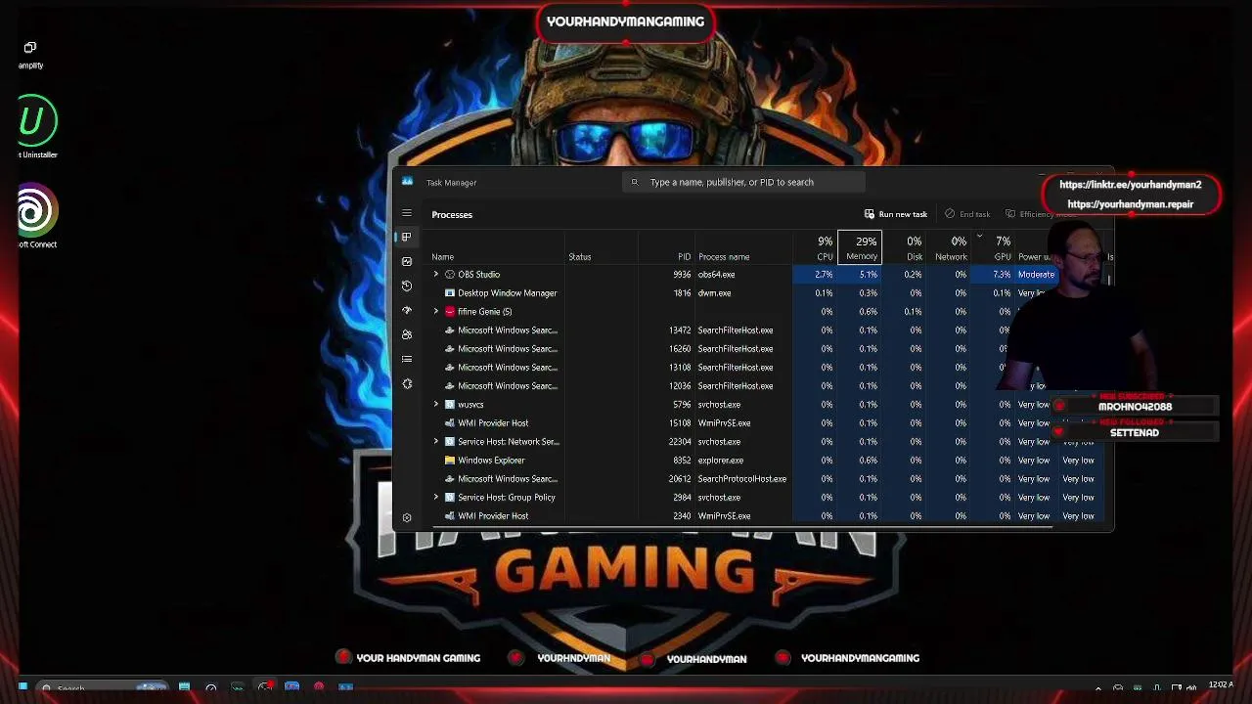
Task: Click the taskbar clock showing 12:02
Action: pyautogui.click(x=1221, y=685)
